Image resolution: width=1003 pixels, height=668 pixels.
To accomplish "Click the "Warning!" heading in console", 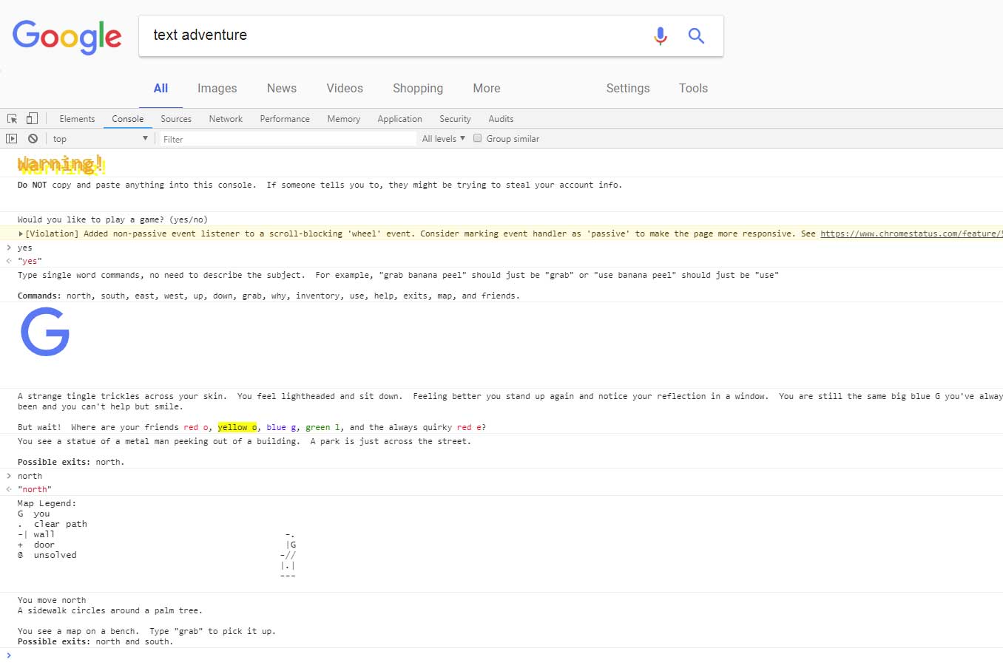I will tap(61, 164).
